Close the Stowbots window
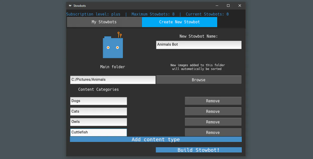The height and width of the screenshot is (159, 313). 240,6
